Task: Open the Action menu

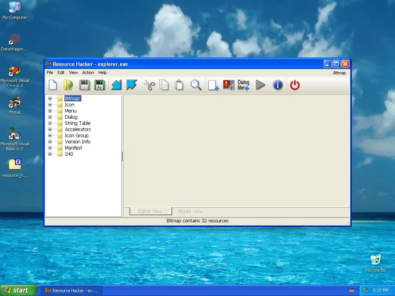Action: (x=88, y=72)
